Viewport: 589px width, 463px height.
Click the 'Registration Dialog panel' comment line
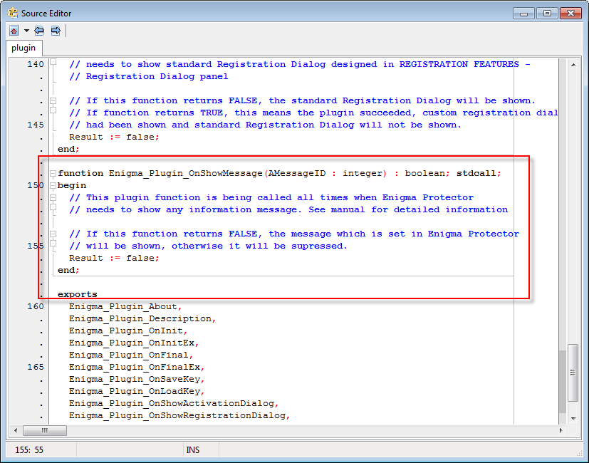coord(148,76)
